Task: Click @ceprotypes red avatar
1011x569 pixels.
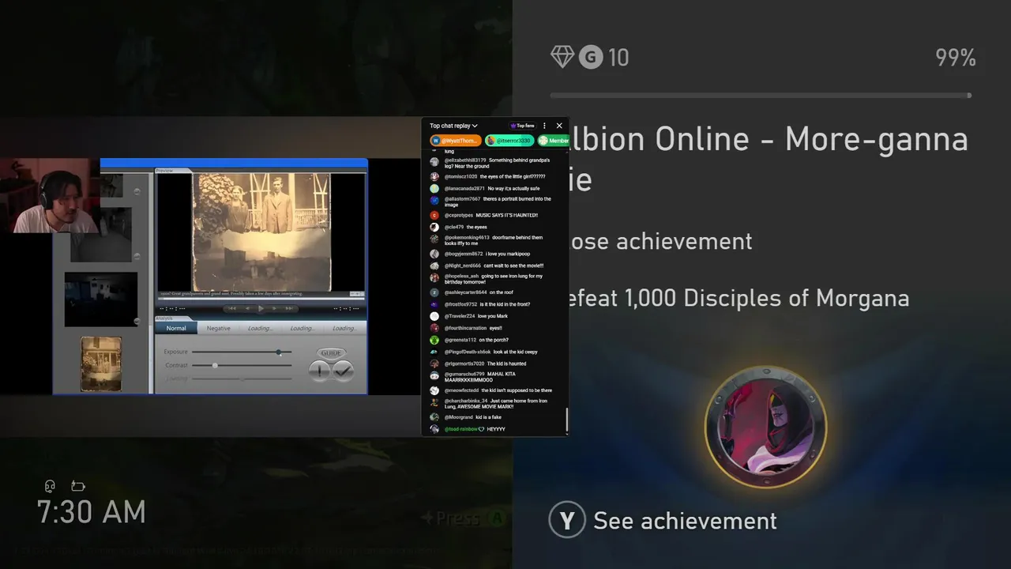Action: click(x=434, y=215)
